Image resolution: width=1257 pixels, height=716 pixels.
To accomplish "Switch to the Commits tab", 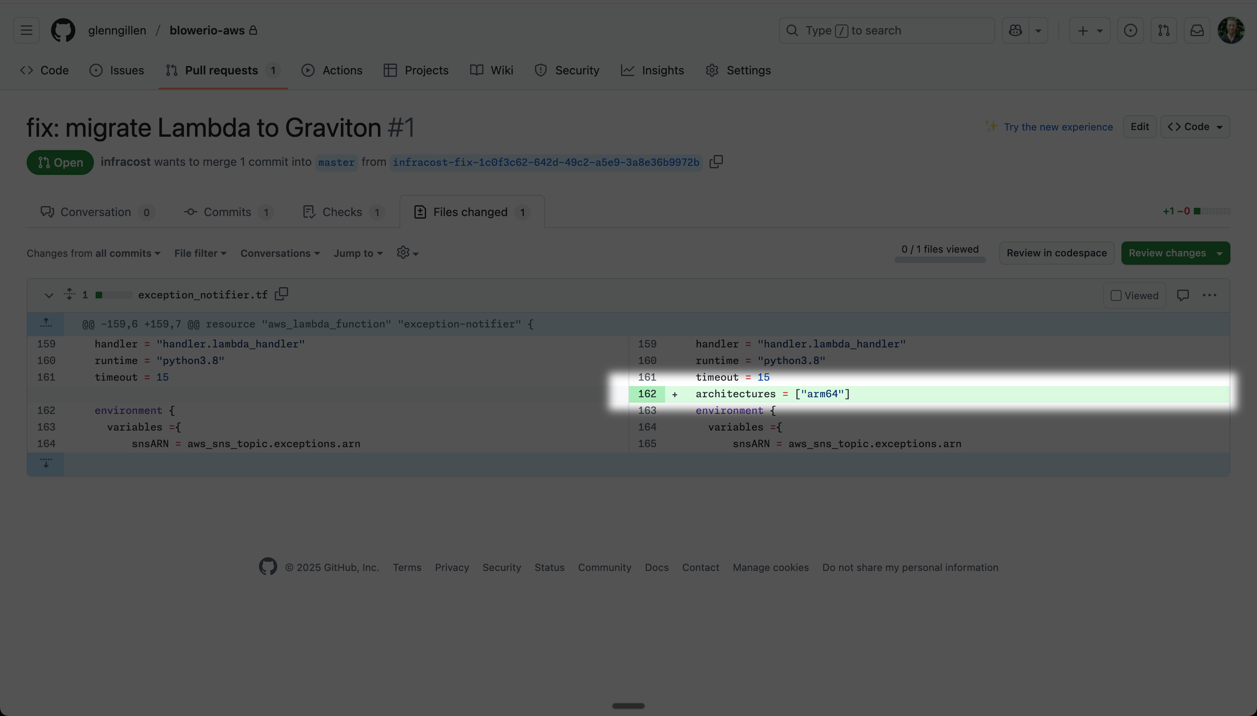I will point(228,212).
